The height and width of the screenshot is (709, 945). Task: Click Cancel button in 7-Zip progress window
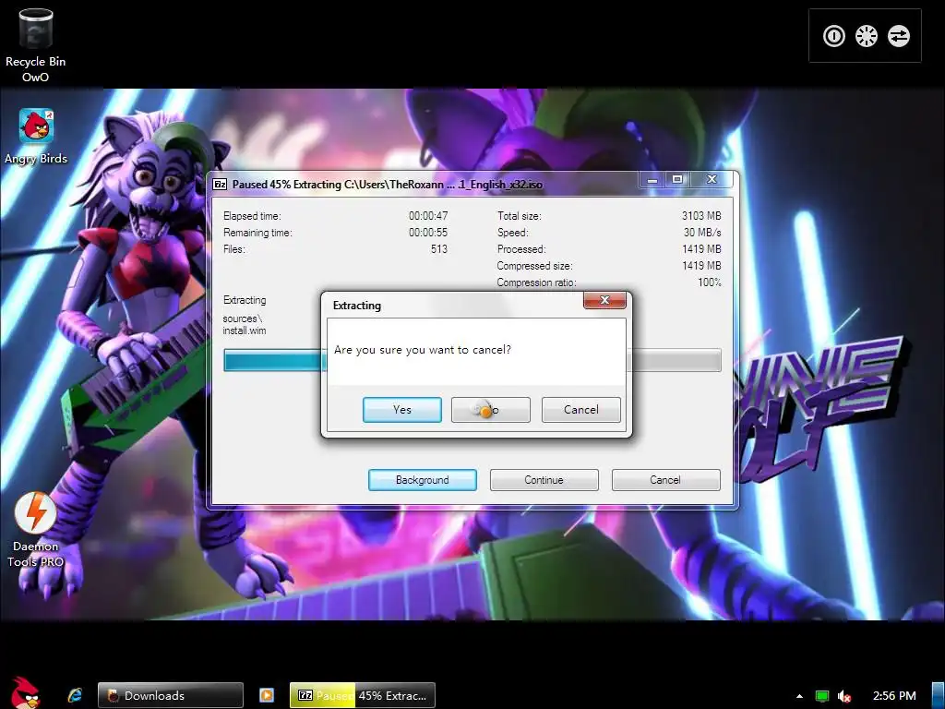[x=665, y=480]
